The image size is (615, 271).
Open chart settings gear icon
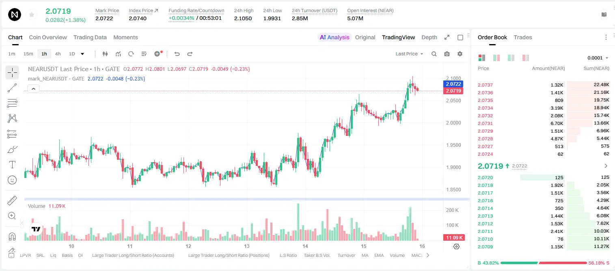point(460,54)
